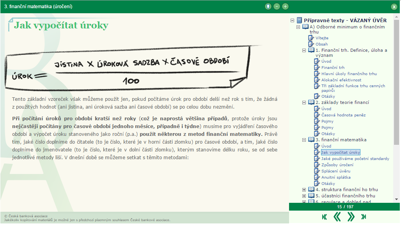Click the page icon beside Splácení úvěru

317,171
